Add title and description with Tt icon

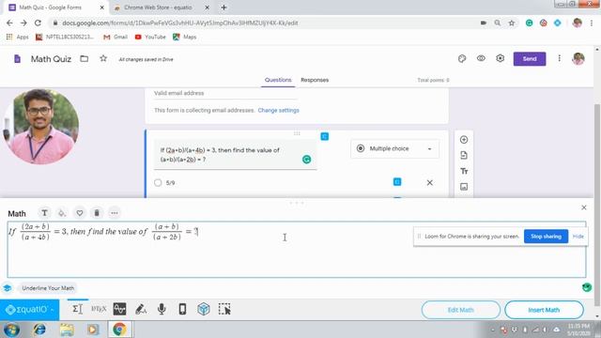pos(464,171)
